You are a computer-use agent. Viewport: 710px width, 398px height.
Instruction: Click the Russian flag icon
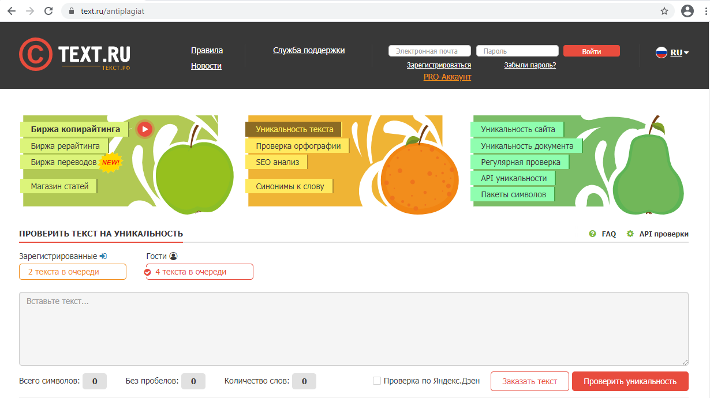(x=662, y=52)
